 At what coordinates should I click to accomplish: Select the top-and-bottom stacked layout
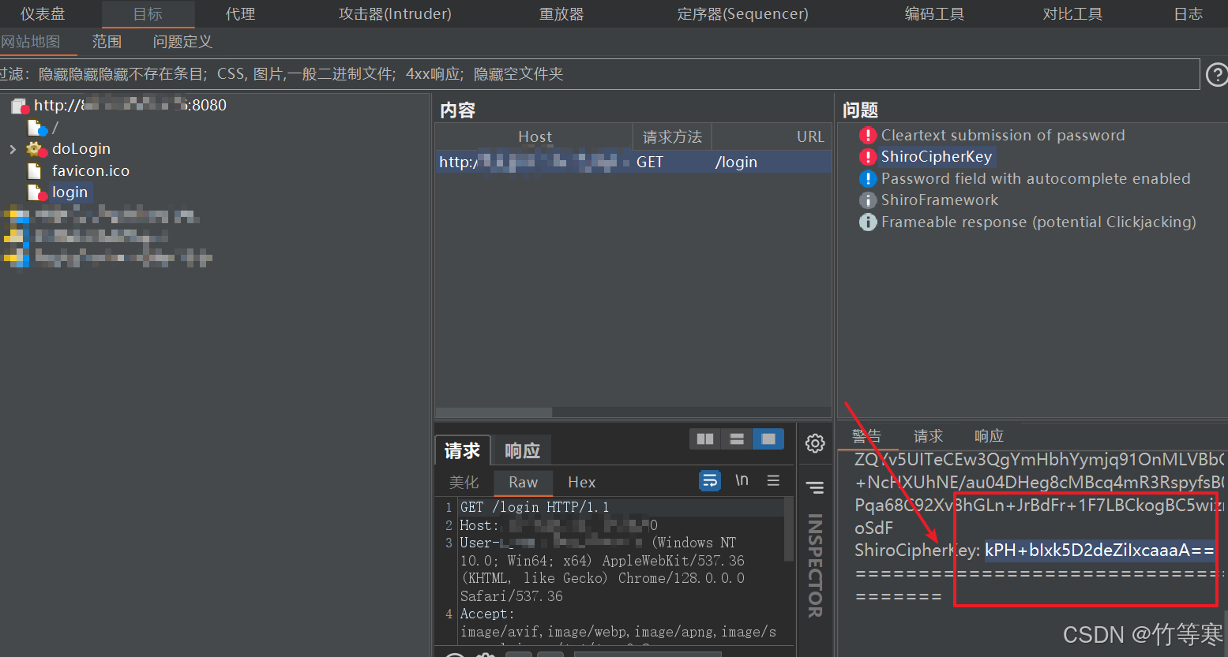click(x=737, y=439)
